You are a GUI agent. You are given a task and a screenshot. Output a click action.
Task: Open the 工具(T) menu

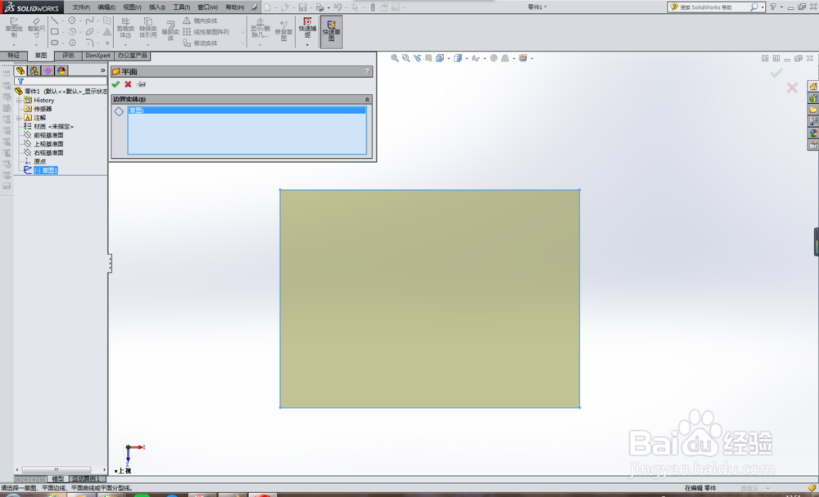pos(181,7)
